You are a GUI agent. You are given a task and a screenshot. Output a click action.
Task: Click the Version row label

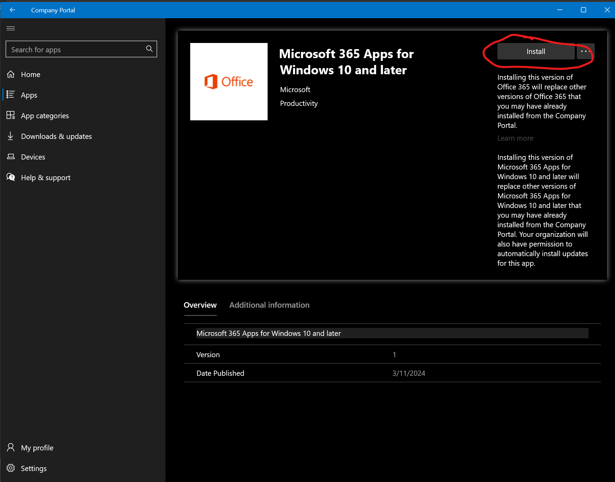[x=208, y=355]
